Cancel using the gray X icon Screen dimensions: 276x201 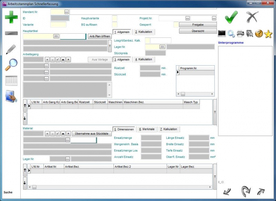click(252, 16)
